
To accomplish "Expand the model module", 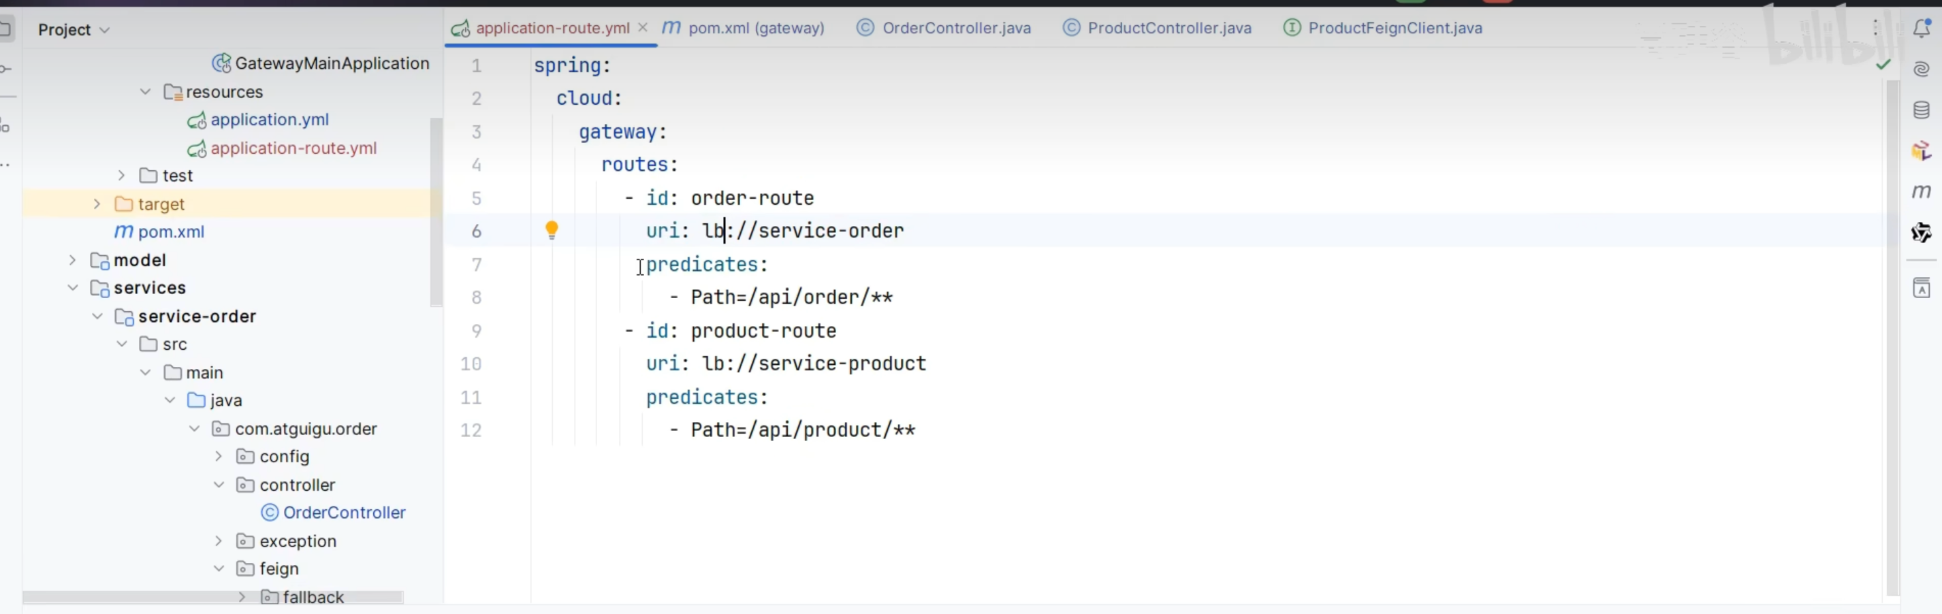I will click(72, 260).
